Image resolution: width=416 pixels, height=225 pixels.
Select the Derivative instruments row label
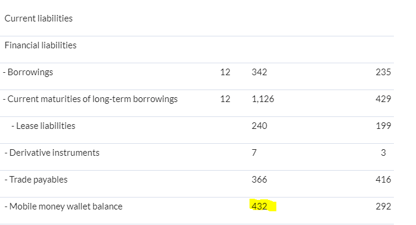[x=52, y=153]
